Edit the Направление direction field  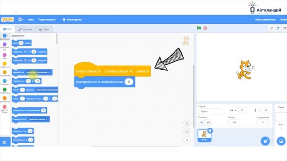click(263, 122)
